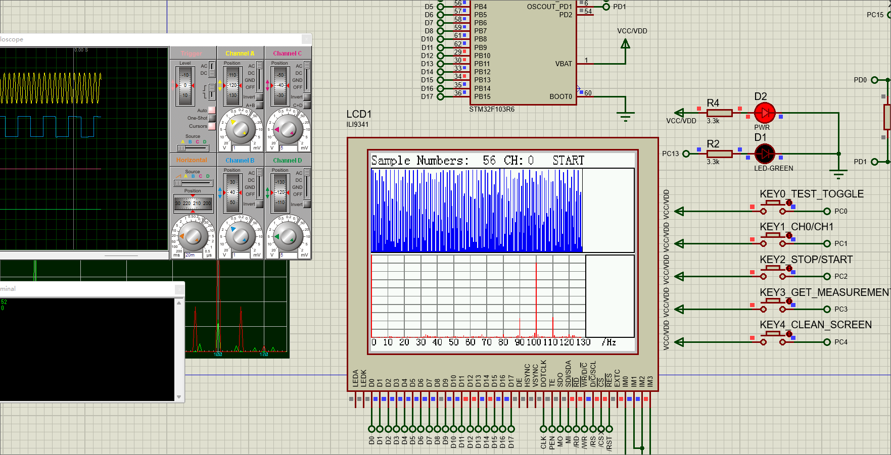The height and width of the screenshot is (455, 891).
Task: Click the Channel A Position thumbwheel
Action: tap(232, 85)
